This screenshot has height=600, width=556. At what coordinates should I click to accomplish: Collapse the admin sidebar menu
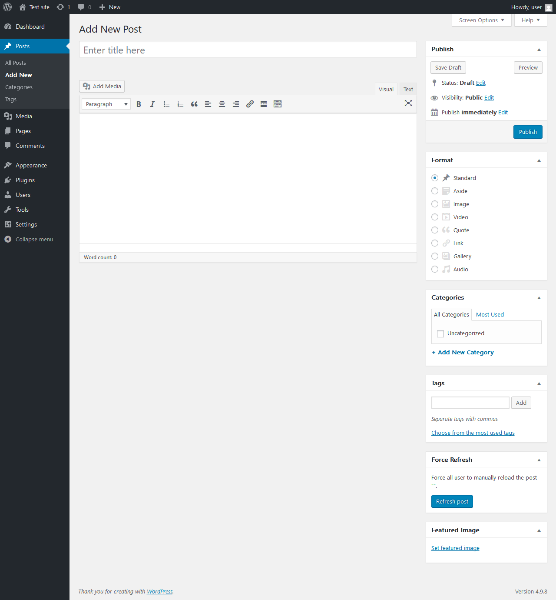(35, 239)
